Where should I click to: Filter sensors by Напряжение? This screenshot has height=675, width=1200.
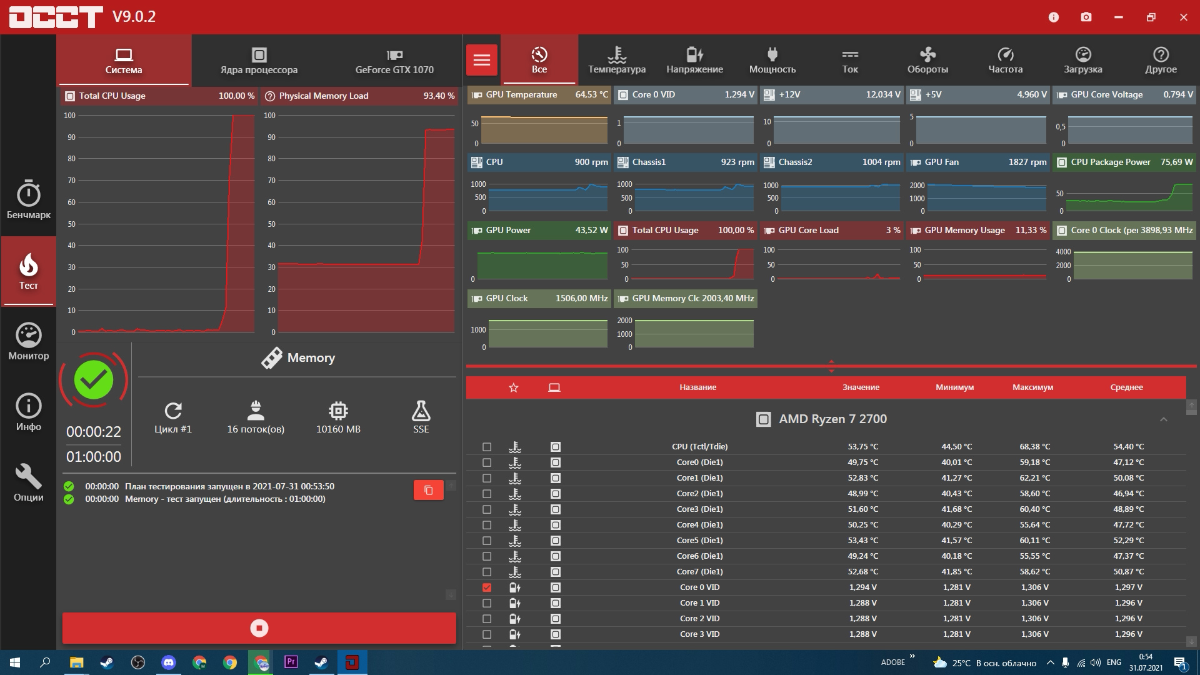click(694, 60)
